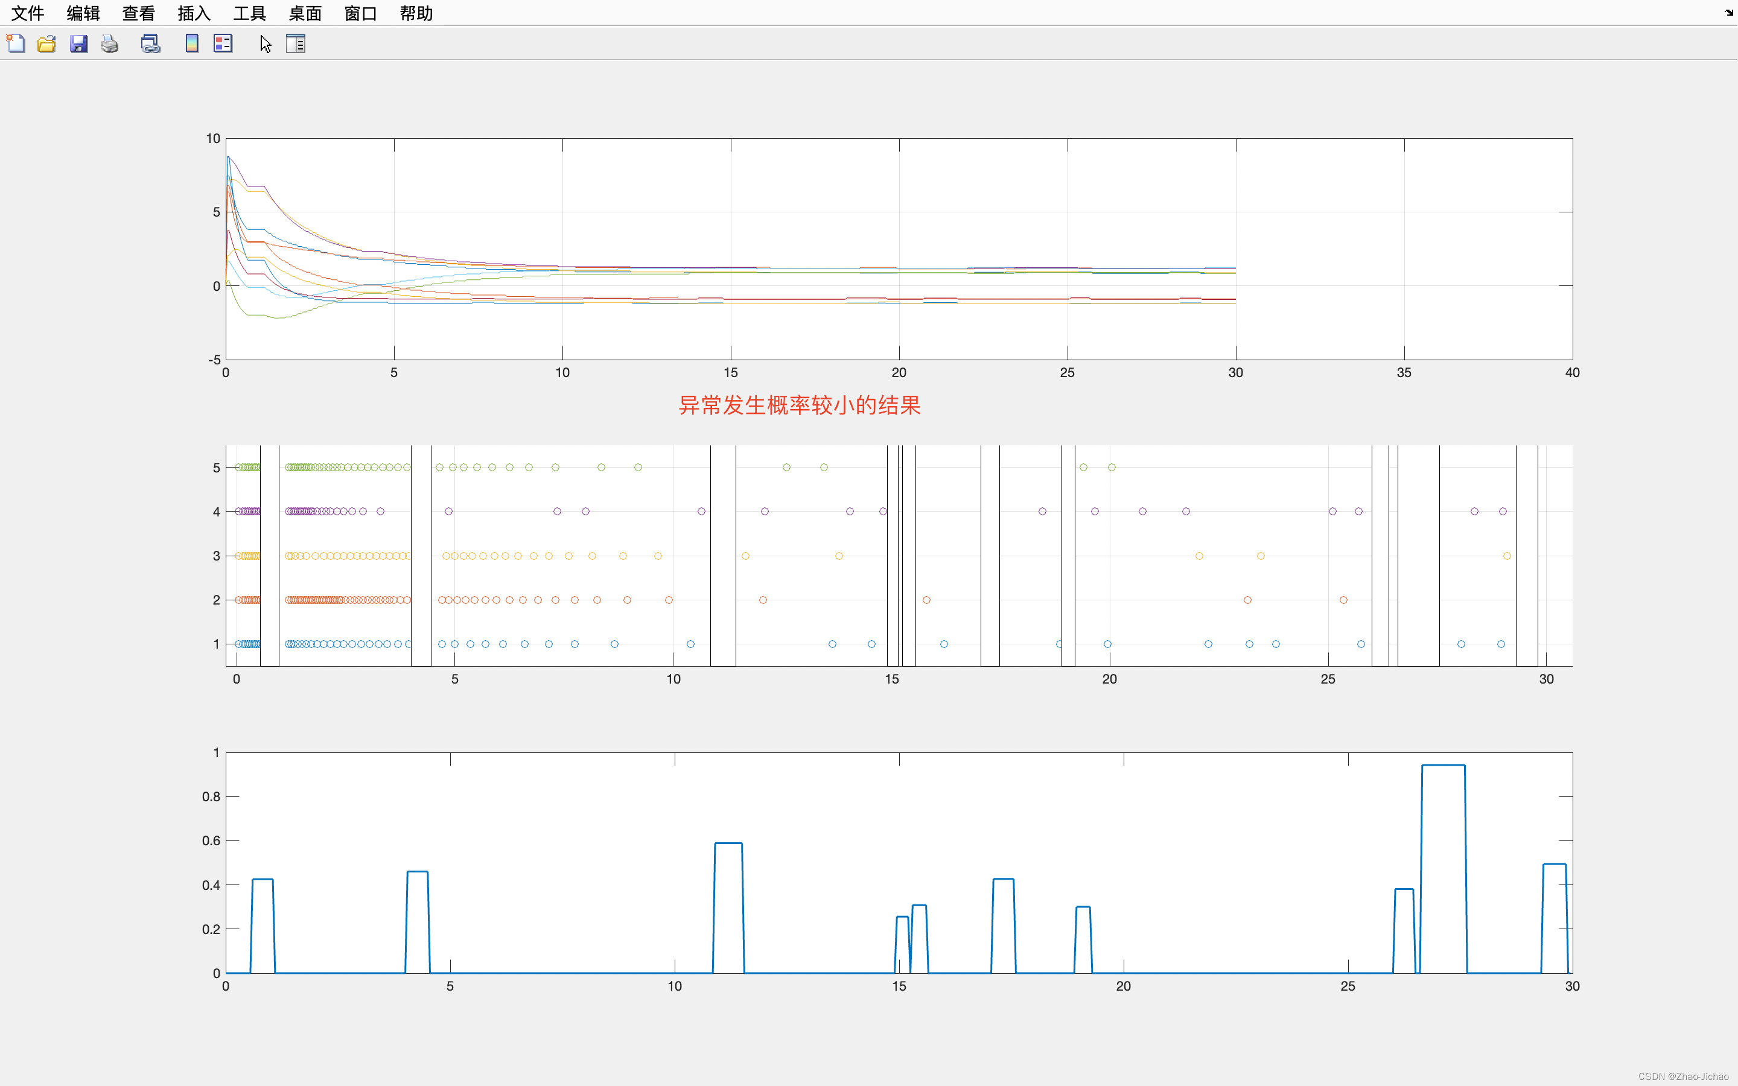Screen dimensions: 1738x1086
Task: Open the Property Inspector panel icon
Action: point(295,44)
